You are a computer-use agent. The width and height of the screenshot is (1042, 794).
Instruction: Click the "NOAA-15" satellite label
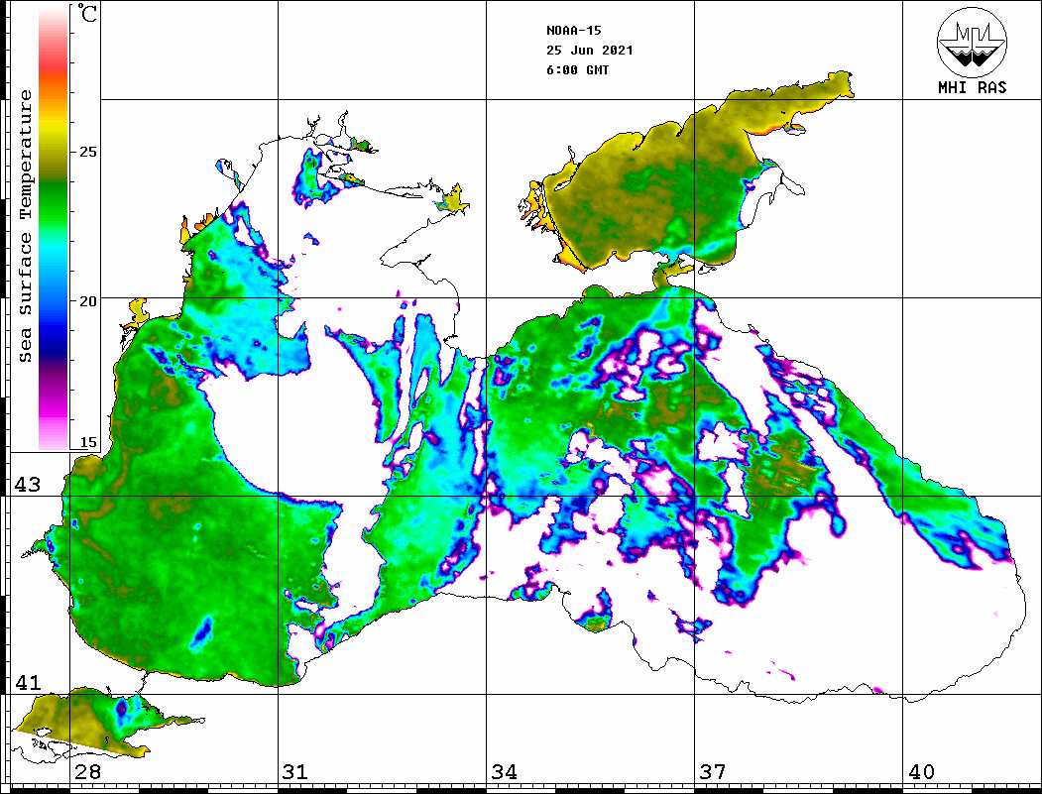(x=573, y=31)
